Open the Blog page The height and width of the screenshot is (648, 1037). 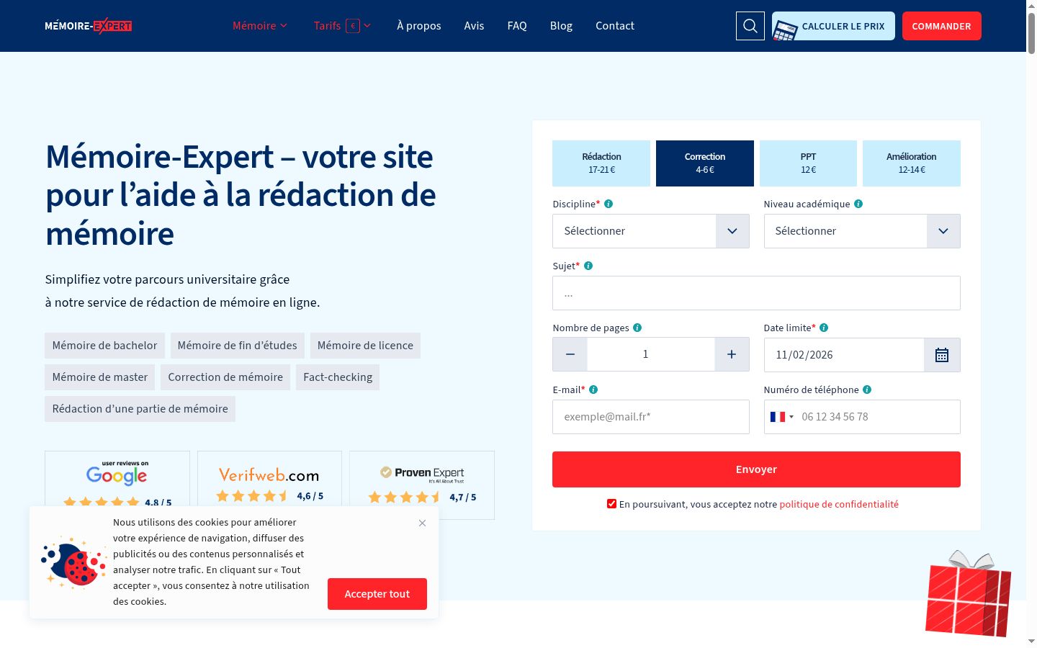[x=561, y=26]
